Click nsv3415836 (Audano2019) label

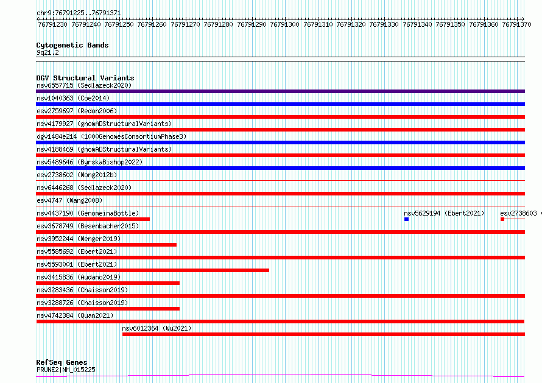[79, 277]
